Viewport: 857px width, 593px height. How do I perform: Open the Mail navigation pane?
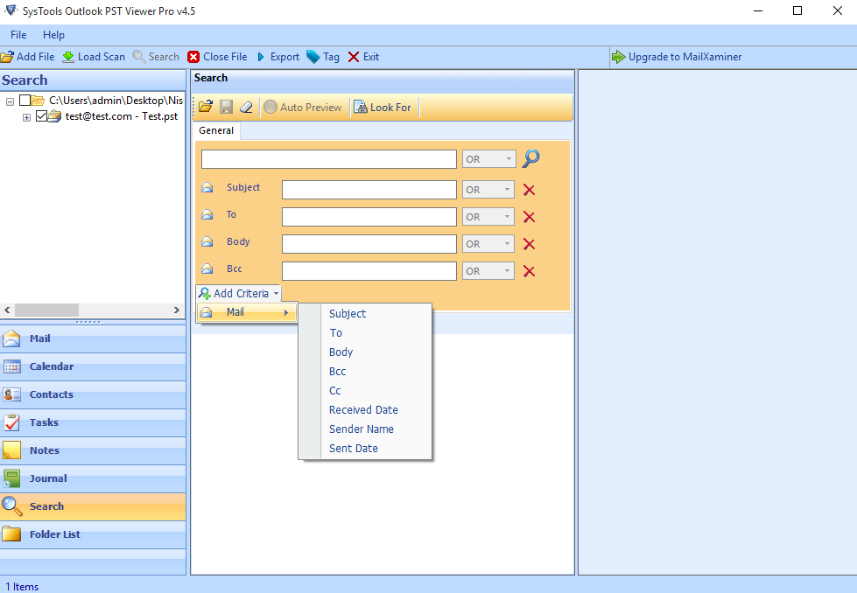93,338
